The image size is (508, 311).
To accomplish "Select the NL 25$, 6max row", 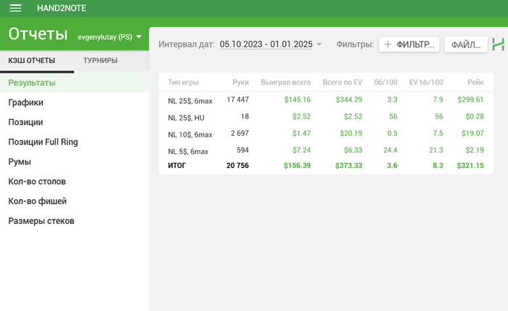I will [x=326, y=100].
